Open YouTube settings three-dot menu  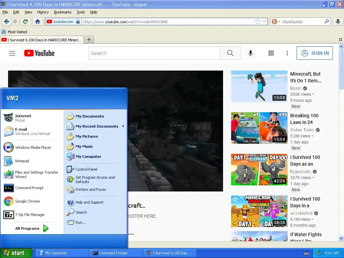287,53
